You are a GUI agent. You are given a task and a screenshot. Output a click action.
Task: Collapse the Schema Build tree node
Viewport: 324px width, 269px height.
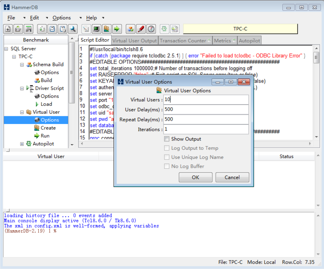(22, 65)
